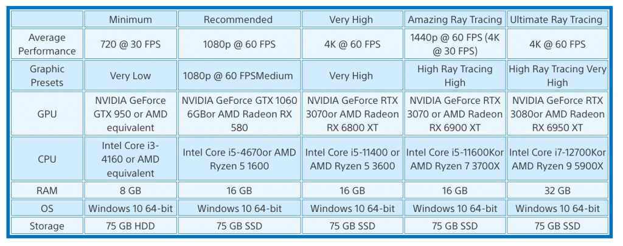Click the RTX 3080 GPU cell
This screenshot has width=623, height=246.
click(x=557, y=114)
